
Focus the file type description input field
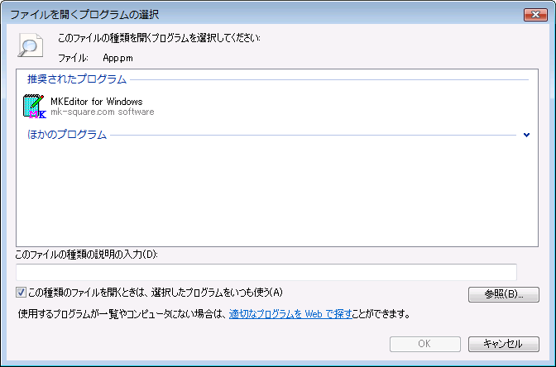266,272
